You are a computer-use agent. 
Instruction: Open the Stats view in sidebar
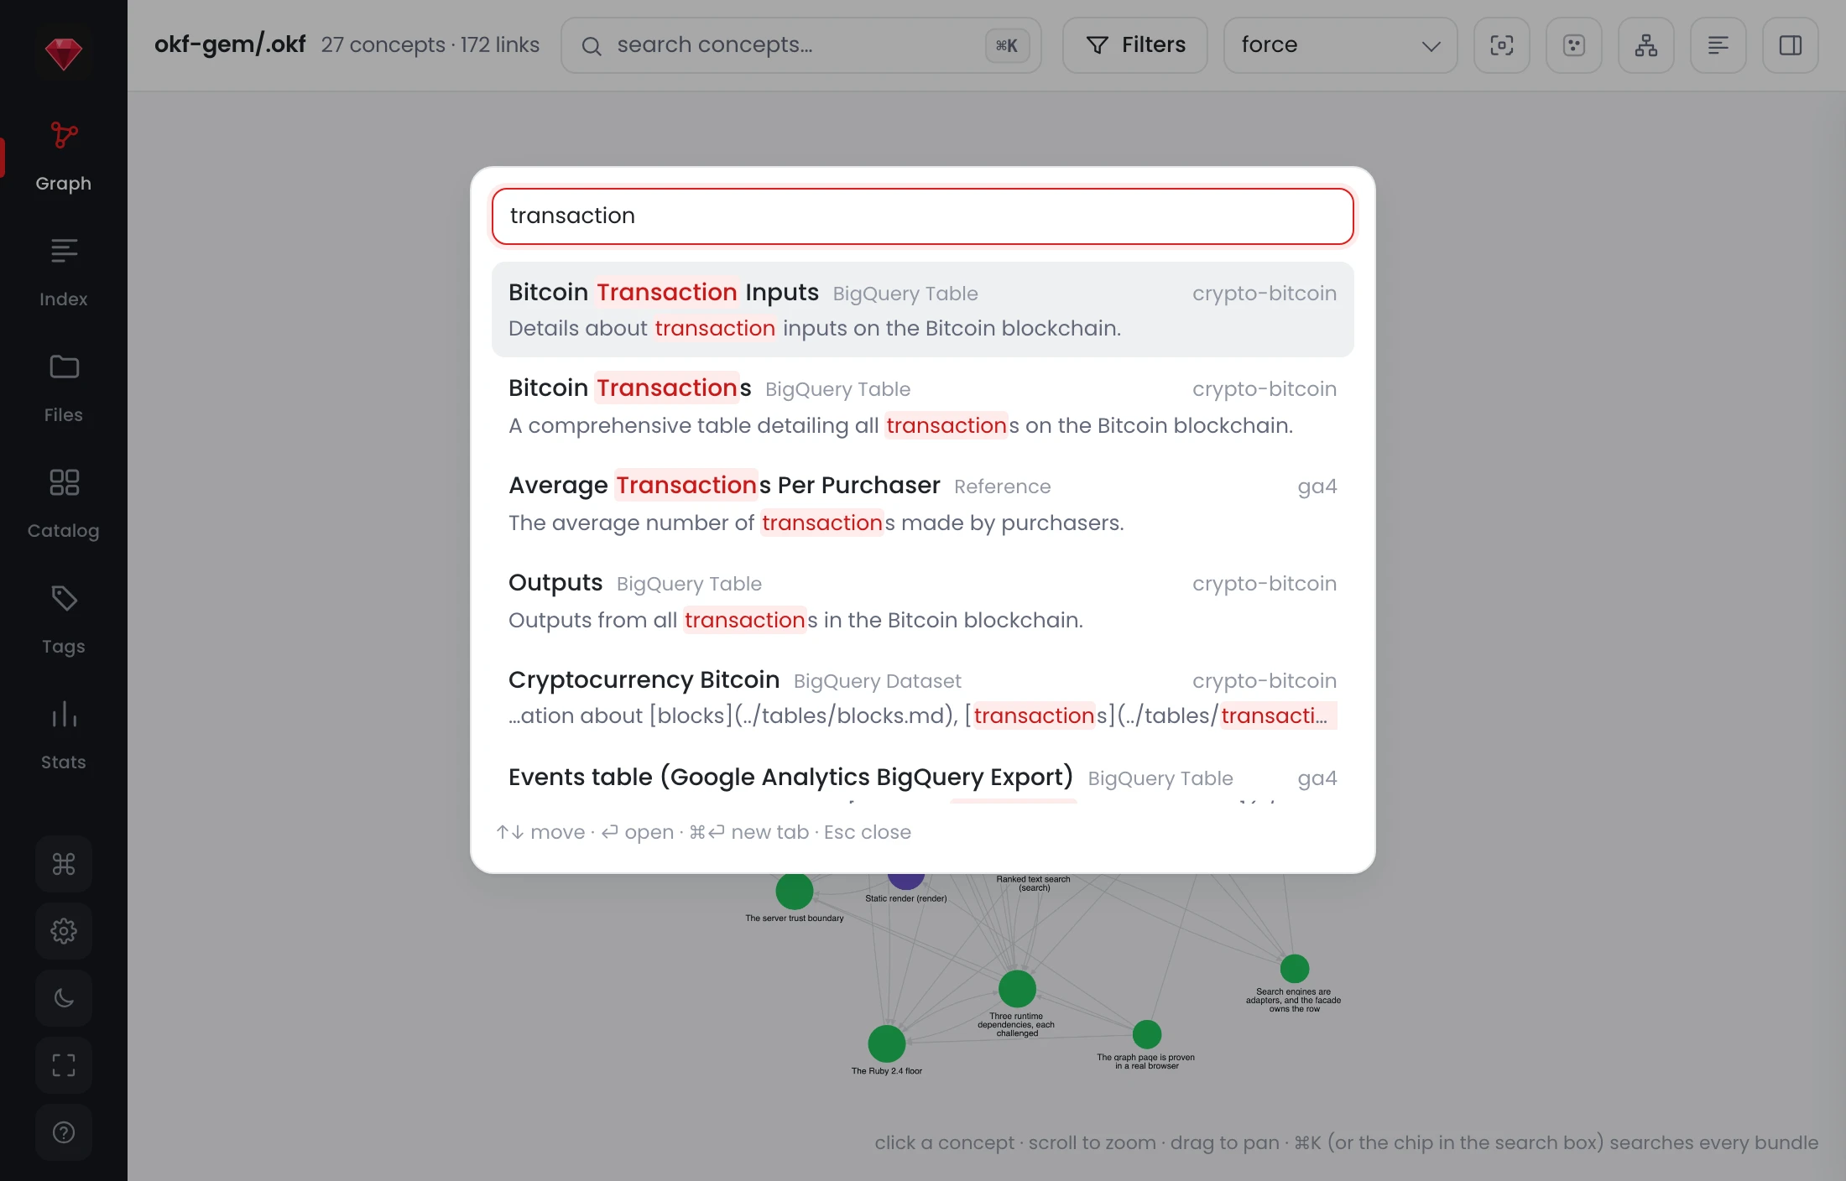click(x=64, y=736)
